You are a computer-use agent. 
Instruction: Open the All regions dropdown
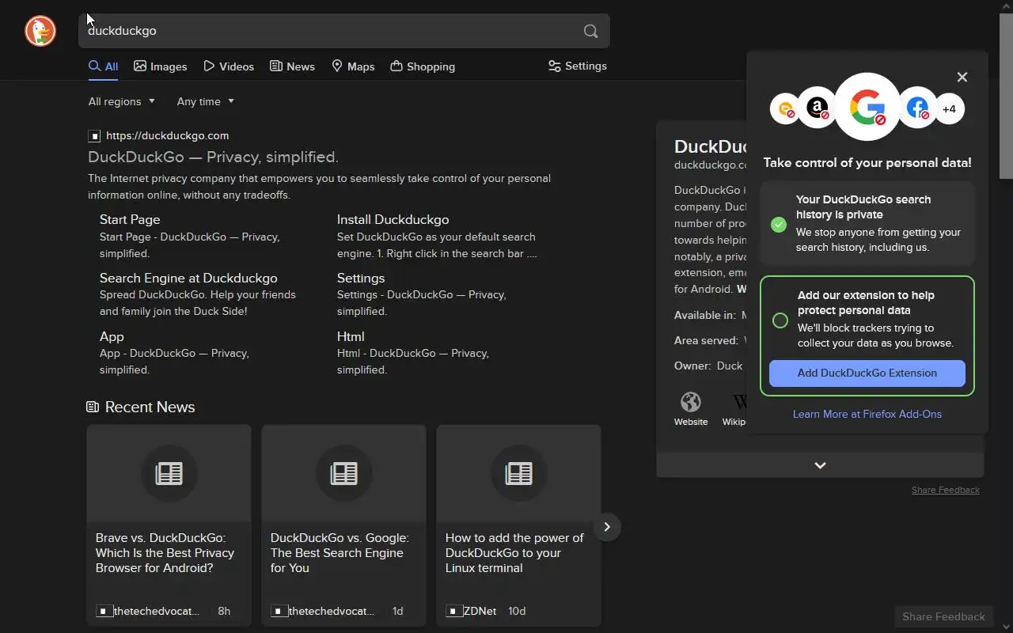pyautogui.click(x=122, y=101)
